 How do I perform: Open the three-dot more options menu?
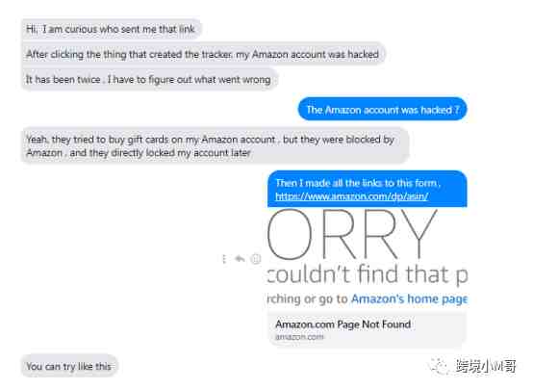(224, 259)
